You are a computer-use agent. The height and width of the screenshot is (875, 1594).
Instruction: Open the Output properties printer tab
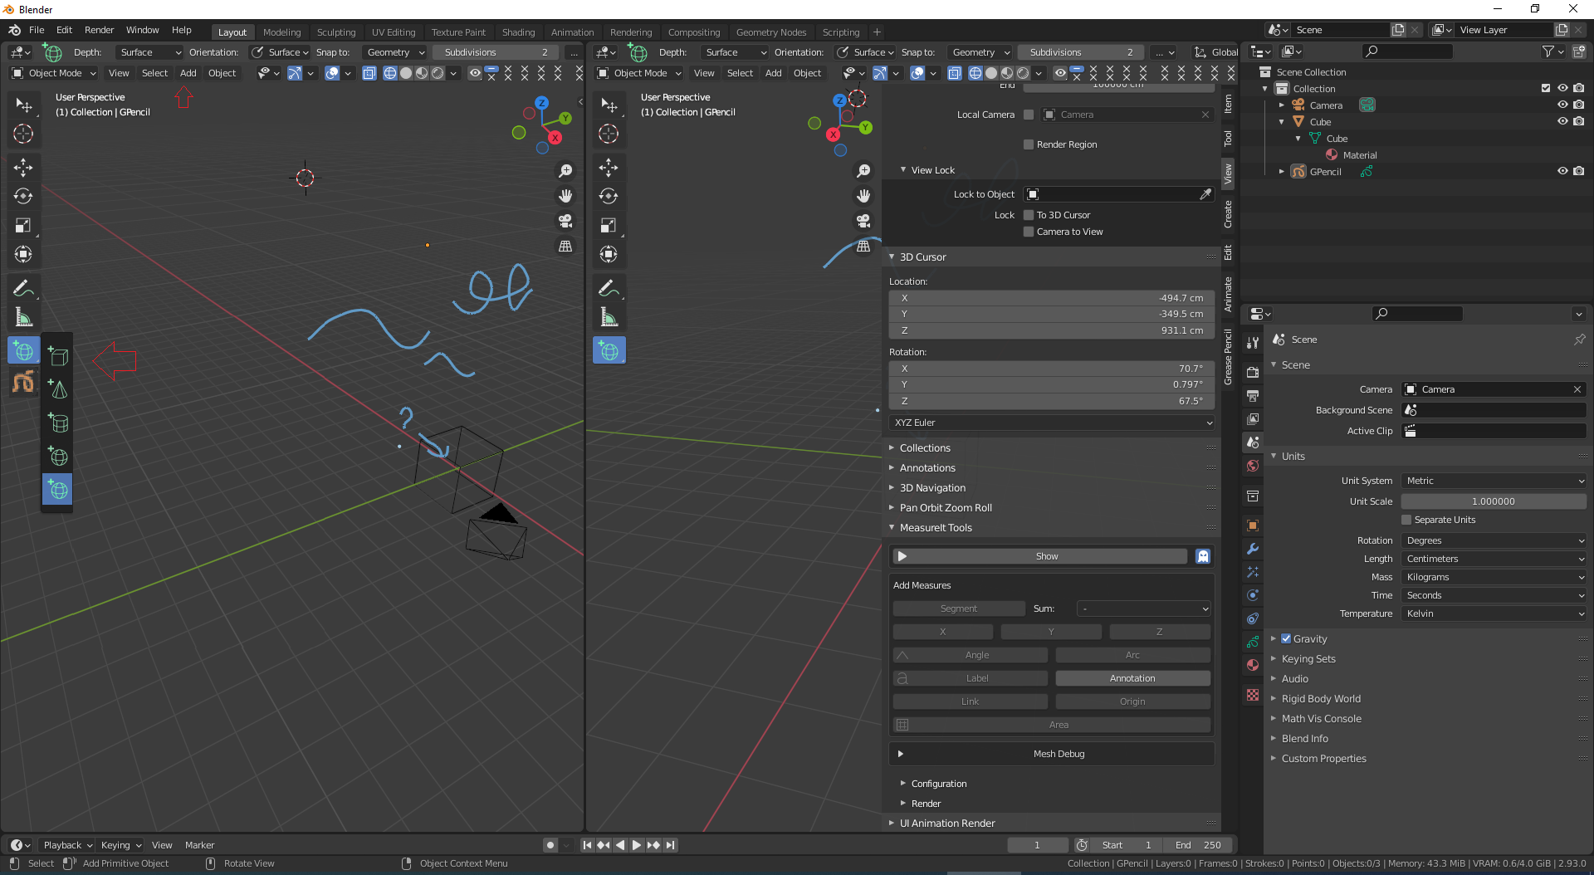click(1253, 396)
